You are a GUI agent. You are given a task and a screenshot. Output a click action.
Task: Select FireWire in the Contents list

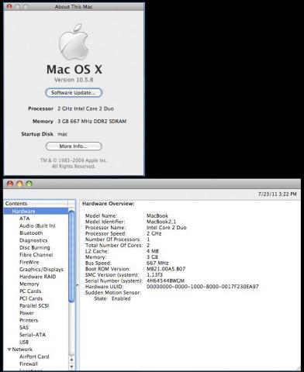[29, 262]
